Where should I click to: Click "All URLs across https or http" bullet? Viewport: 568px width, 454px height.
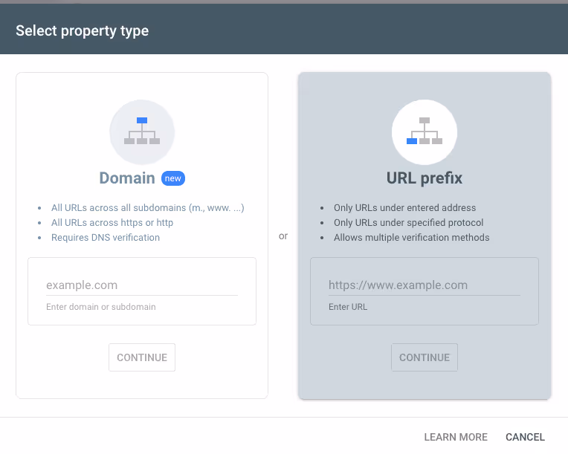(x=112, y=223)
